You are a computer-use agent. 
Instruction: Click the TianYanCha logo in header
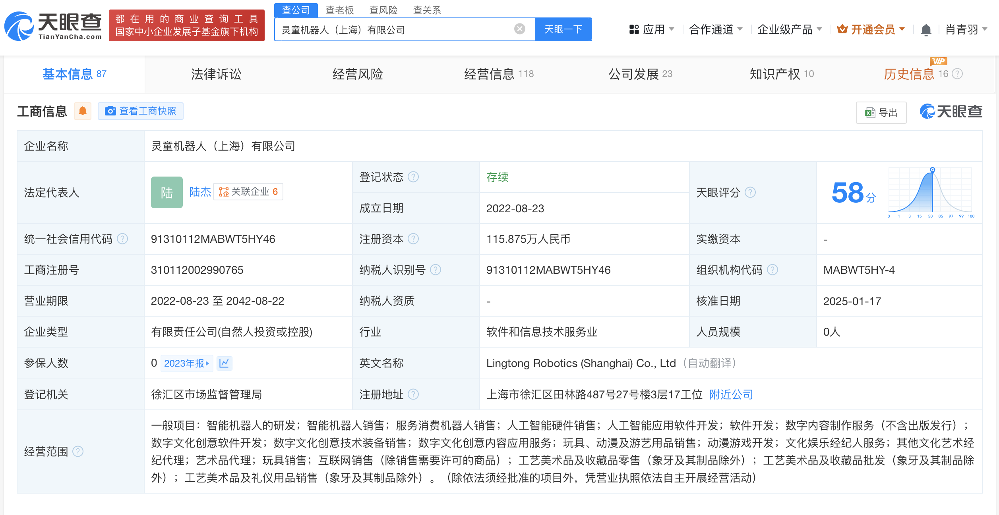53,26
